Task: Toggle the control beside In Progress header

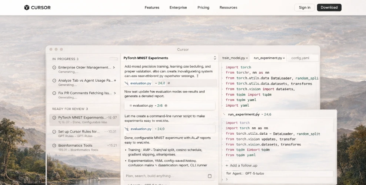Action: [x=113, y=59]
